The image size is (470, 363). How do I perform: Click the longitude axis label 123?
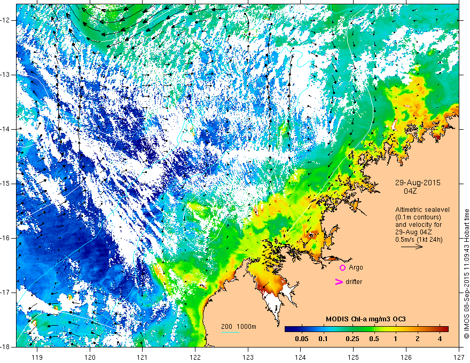[x=248, y=357]
